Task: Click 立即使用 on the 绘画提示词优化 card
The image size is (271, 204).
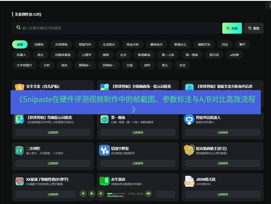Action: point(53,132)
